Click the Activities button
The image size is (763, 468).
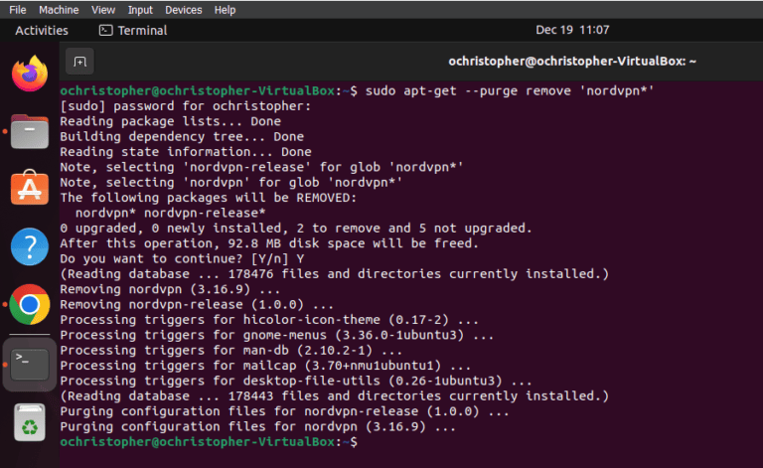pyautogui.click(x=42, y=31)
